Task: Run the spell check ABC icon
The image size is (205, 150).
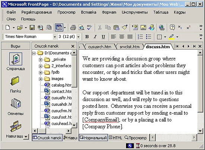Action: (89, 28)
